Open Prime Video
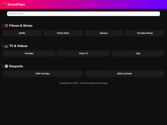Viewport: 167px width, 125px height. tap(63, 33)
